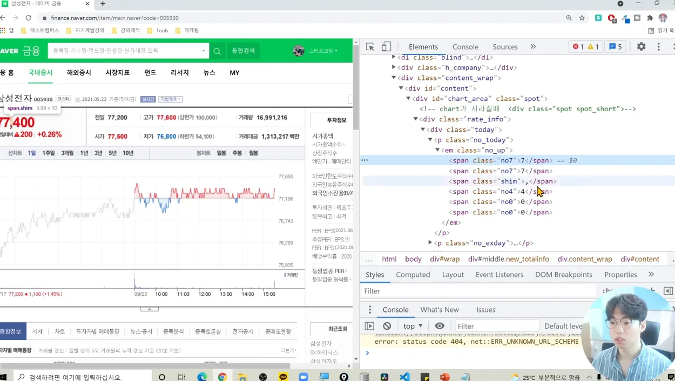
Task: Open the 기업개요 dropdown
Action: point(170,99)
